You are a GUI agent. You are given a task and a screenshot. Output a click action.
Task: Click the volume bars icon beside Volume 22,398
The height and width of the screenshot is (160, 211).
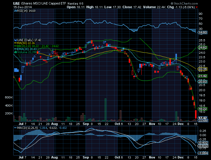[x=15, y=52]
